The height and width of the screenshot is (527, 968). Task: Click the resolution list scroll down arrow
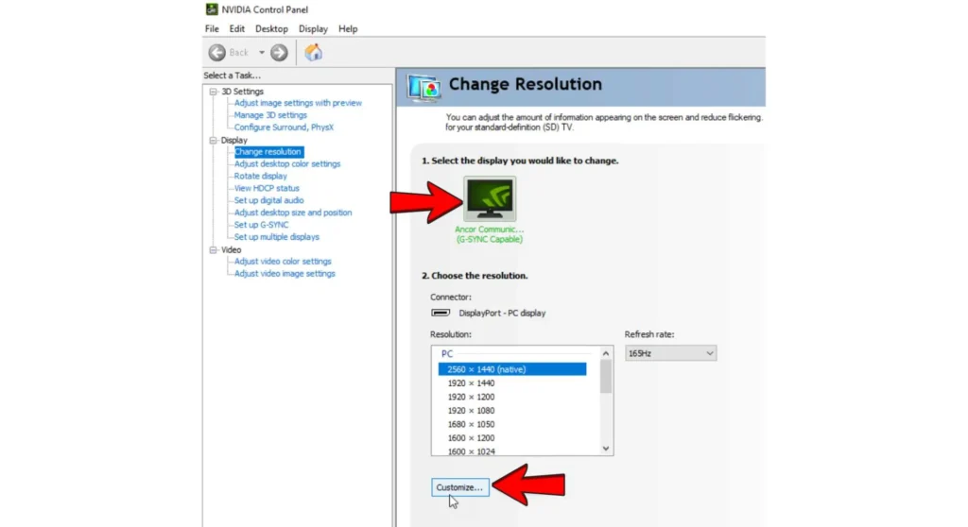click(606, 449)
